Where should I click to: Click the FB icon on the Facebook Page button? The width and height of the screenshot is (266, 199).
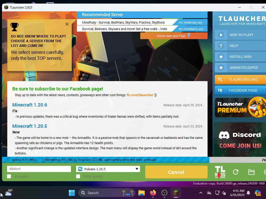[220, 90]
